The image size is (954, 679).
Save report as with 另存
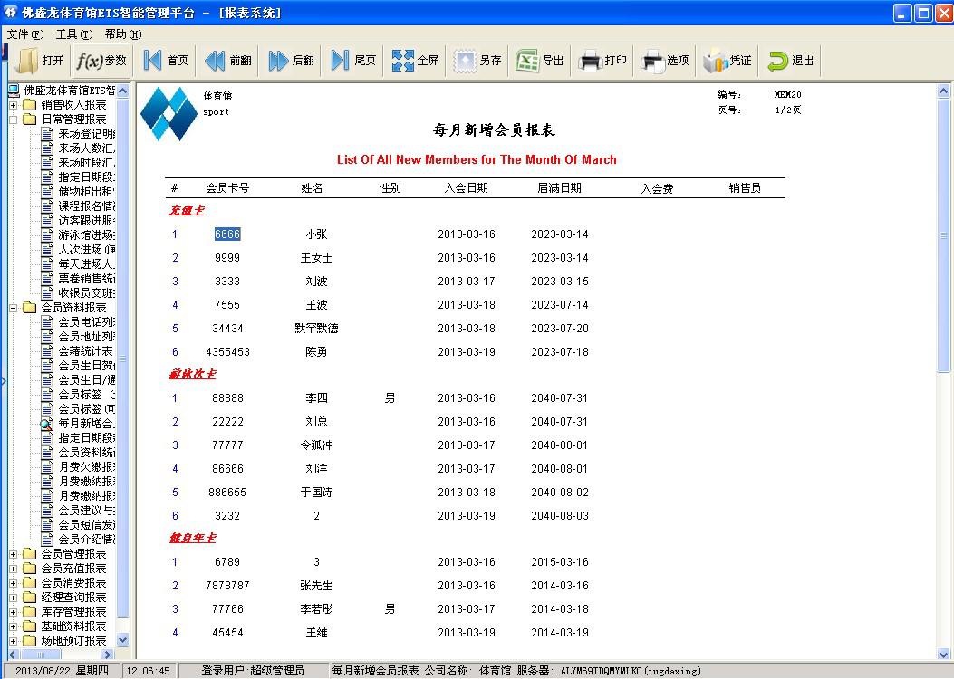(478, 60)
